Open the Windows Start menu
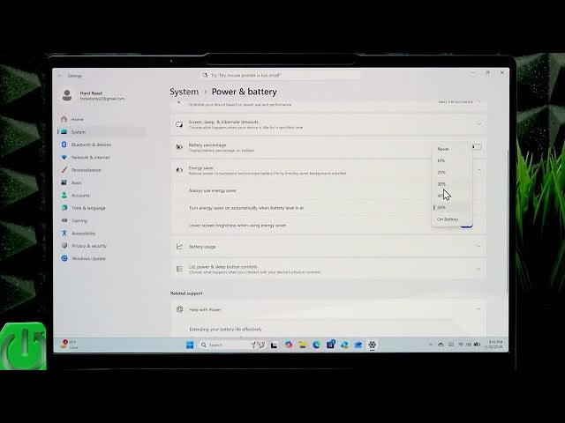The width and height of the screenshot is (565, 423). tap(190, 345)
